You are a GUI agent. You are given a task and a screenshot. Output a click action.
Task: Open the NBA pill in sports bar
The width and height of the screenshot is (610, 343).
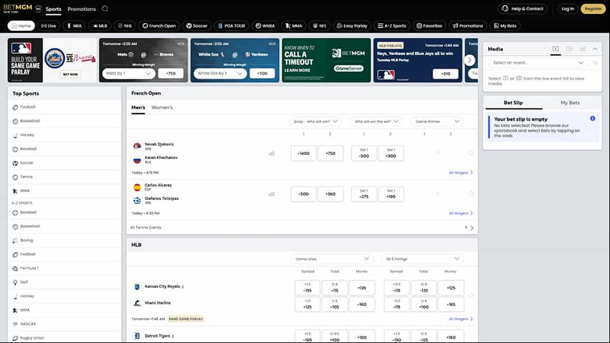pyautogui.click(x=74, y=26)
